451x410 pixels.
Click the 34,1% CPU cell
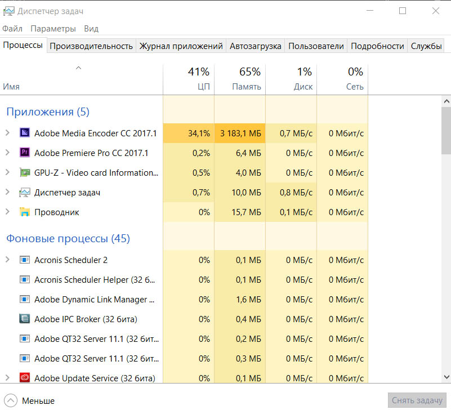(189, 133)
